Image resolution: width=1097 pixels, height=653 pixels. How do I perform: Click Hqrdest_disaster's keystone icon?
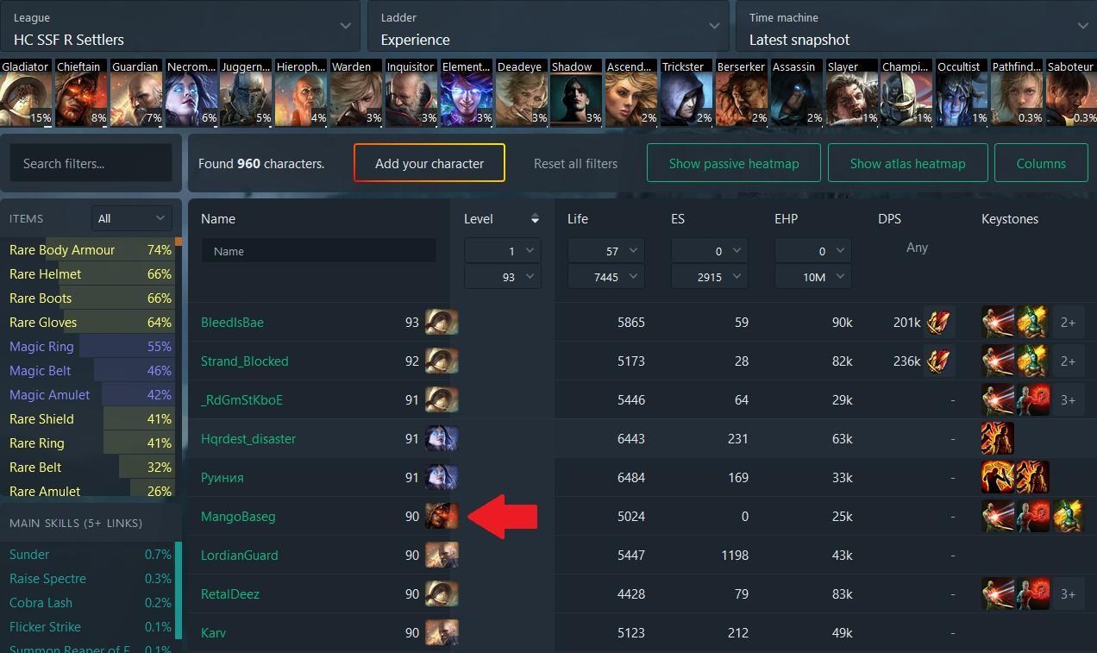click(x=997, y=439)
